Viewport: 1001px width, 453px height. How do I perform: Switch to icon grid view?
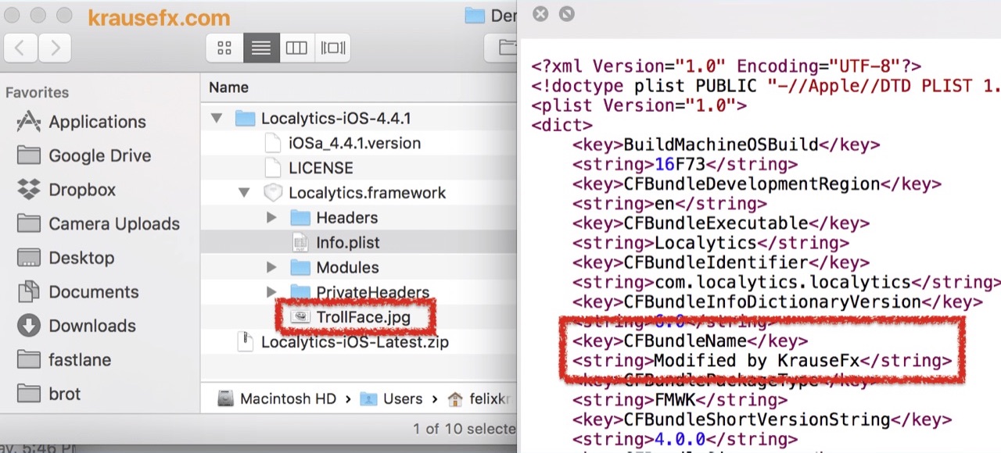(224, 48)
